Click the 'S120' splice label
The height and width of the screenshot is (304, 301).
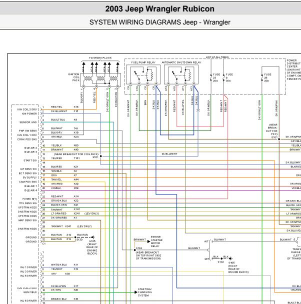tap(79, 239)
